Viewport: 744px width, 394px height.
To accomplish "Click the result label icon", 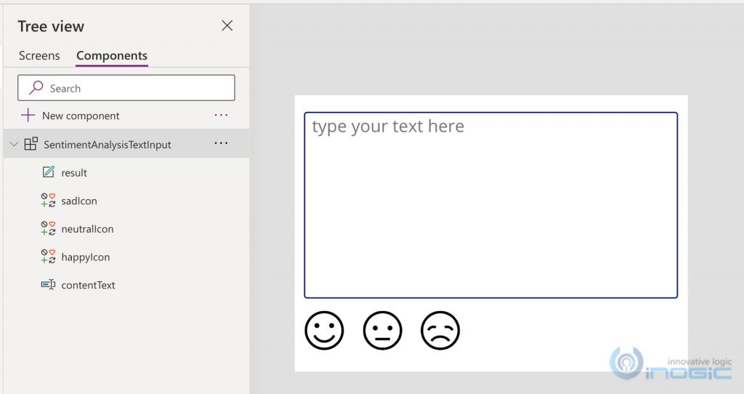I will coord(48,172).
